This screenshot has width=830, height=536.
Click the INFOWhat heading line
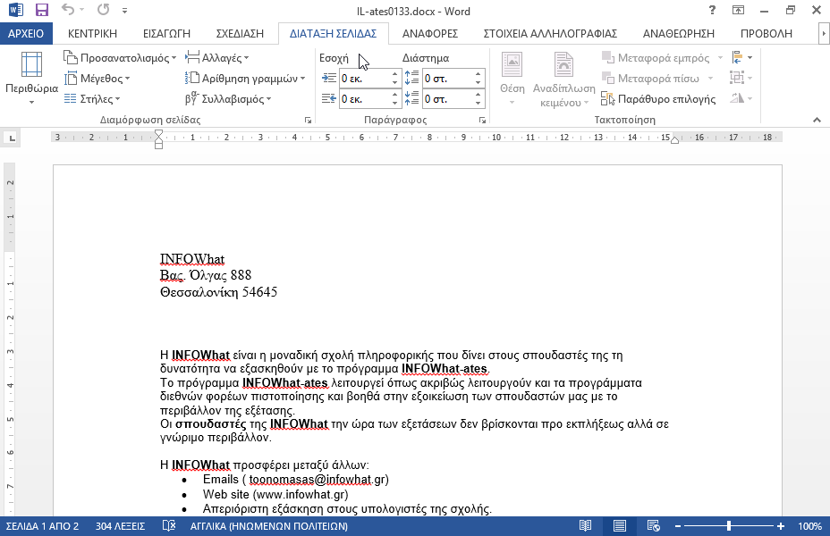click(x=192, y=259)
